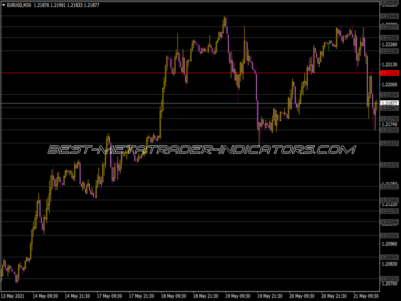Click the 19 May 21:30 time label
Image resolution: width=401 pixels, height=301 pixels.
(270, 296)
